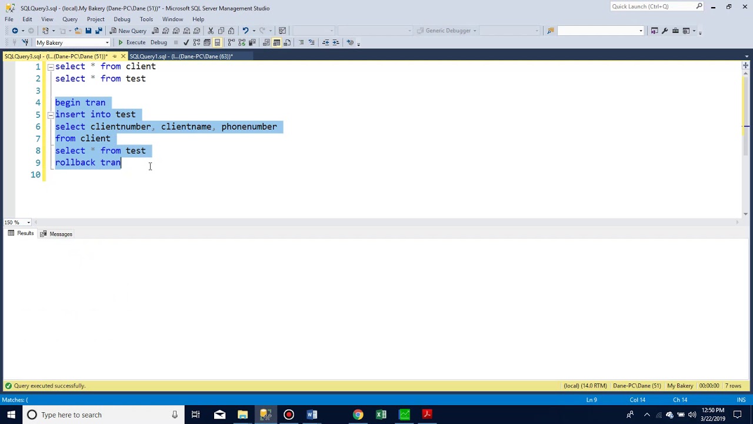
Task: Toggle Include Actual Execution Plan icon
Action: pyautogui.click(x=231, y=42)
